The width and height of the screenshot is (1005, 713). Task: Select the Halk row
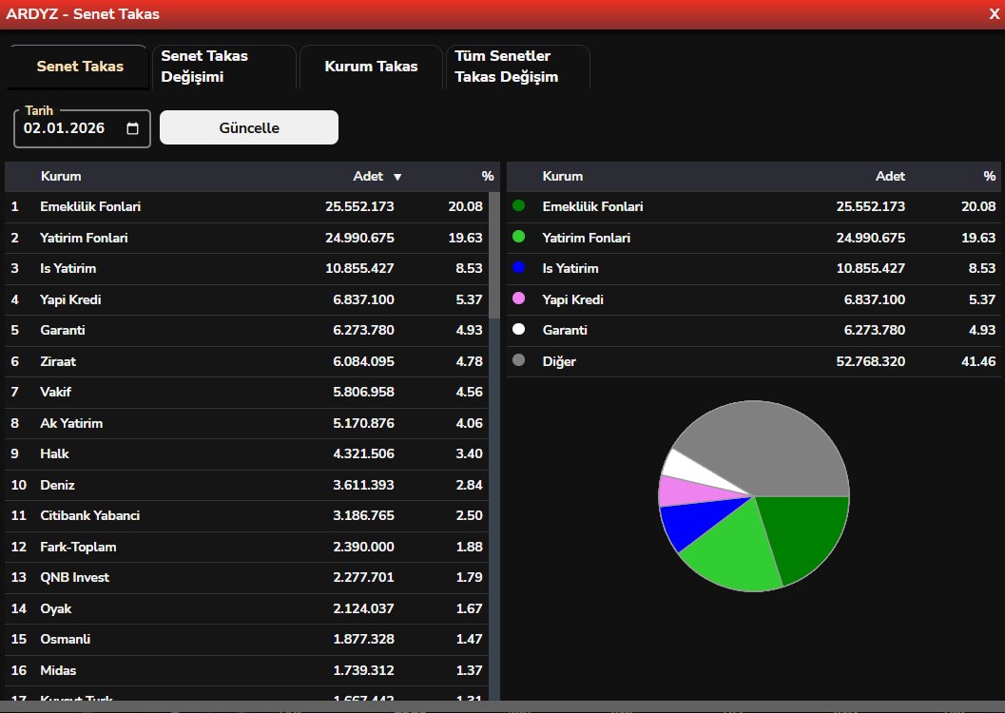(x=247, y=454)
